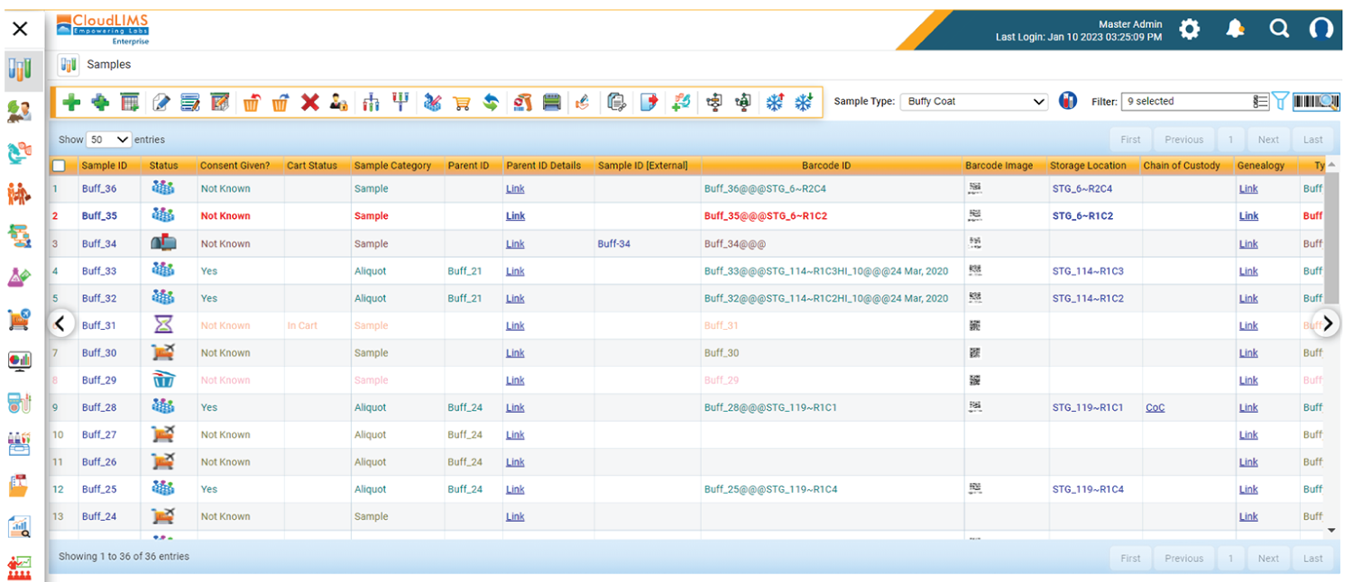This screenshot has width=1353, height=582.
Task: Open the settings gear icon
Action: tap(1190, 30)
